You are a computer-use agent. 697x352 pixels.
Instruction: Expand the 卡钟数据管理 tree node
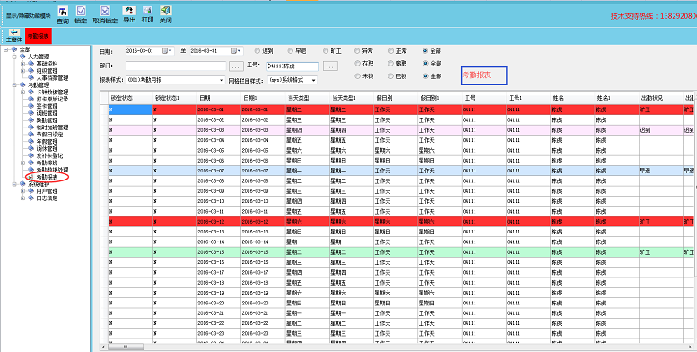point(23,92)
